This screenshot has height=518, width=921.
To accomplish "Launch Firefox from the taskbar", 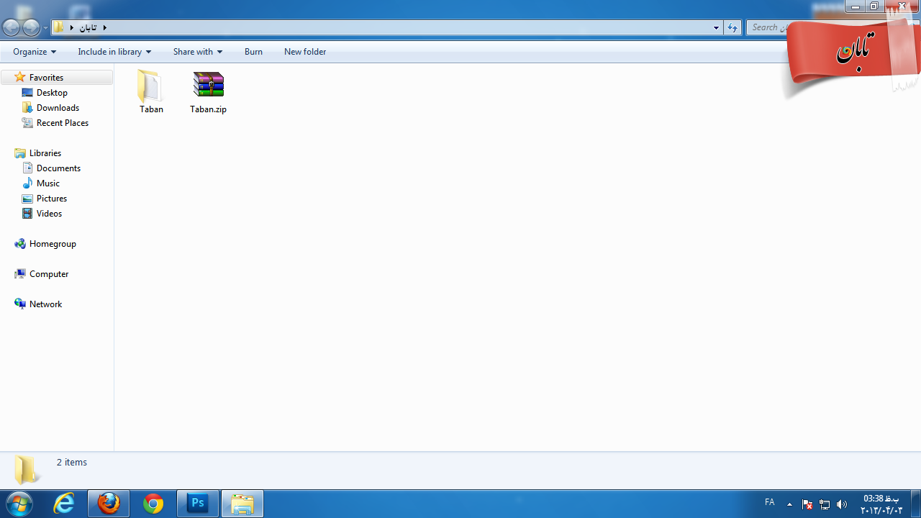I will 109,504.
